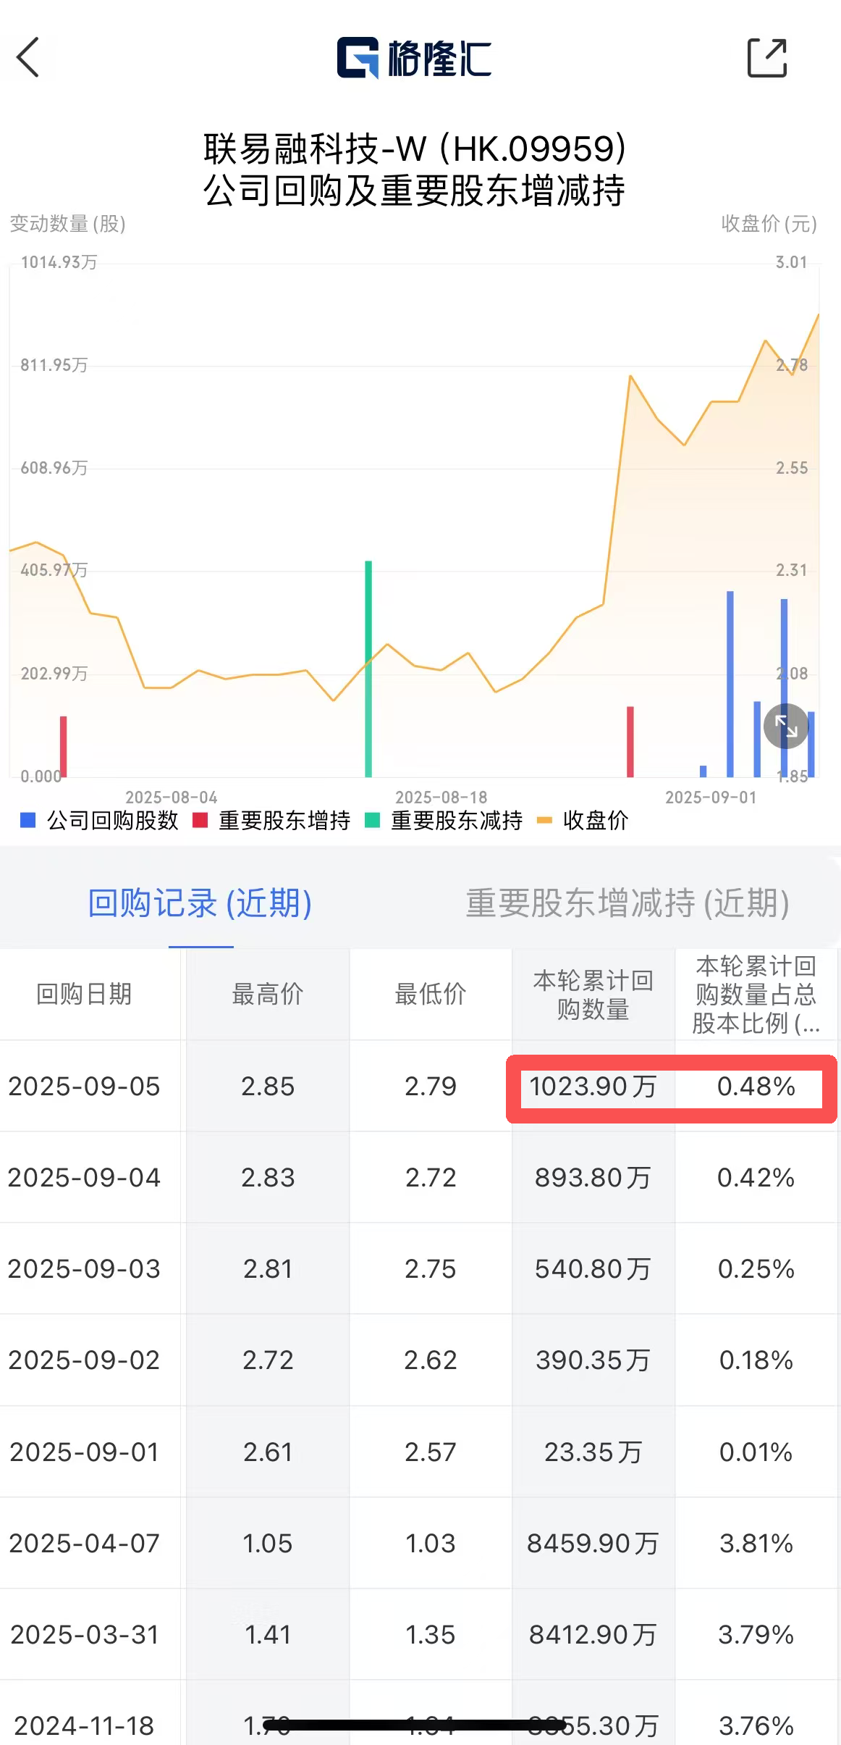Tap the 本轮累计回购数量 column header
Viewport: 841px width, 1745px height.
[593, 995]
